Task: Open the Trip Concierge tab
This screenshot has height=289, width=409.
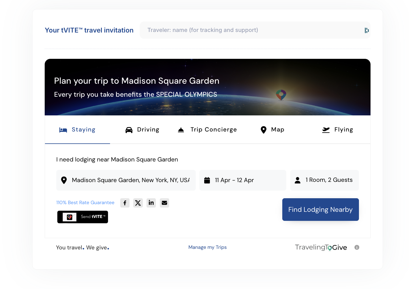Action: click(x=207, y=130)
